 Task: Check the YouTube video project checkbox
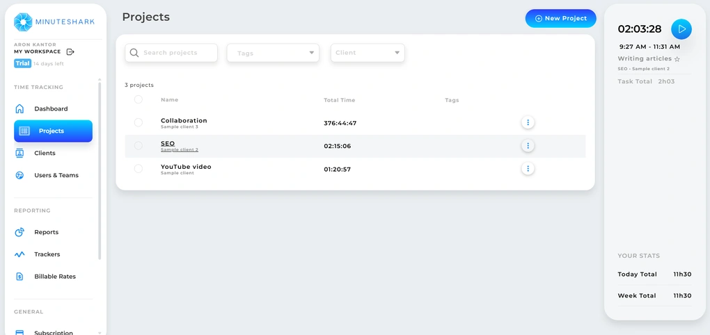tap(139, 169)
